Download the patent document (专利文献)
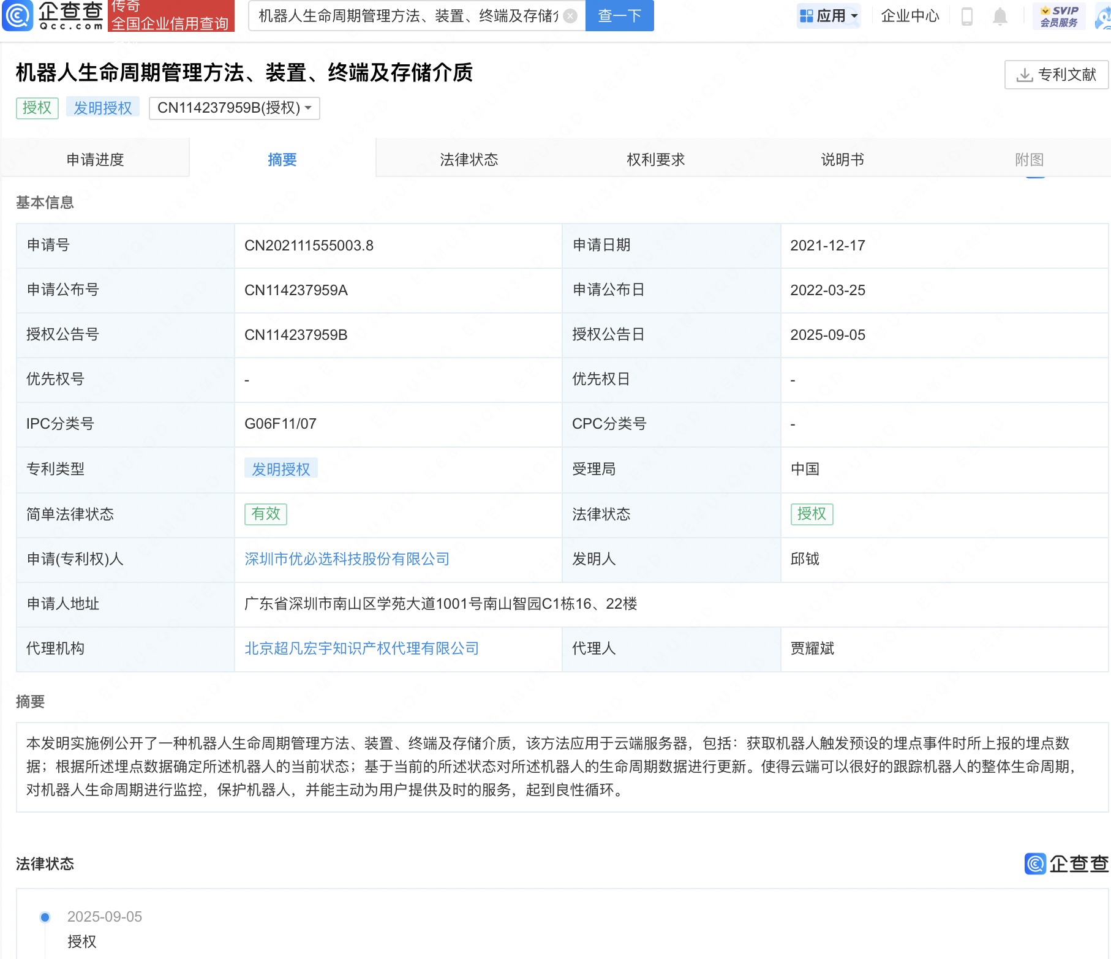The height and width of the screenshot is (959, 1111). pos(1056,75)
